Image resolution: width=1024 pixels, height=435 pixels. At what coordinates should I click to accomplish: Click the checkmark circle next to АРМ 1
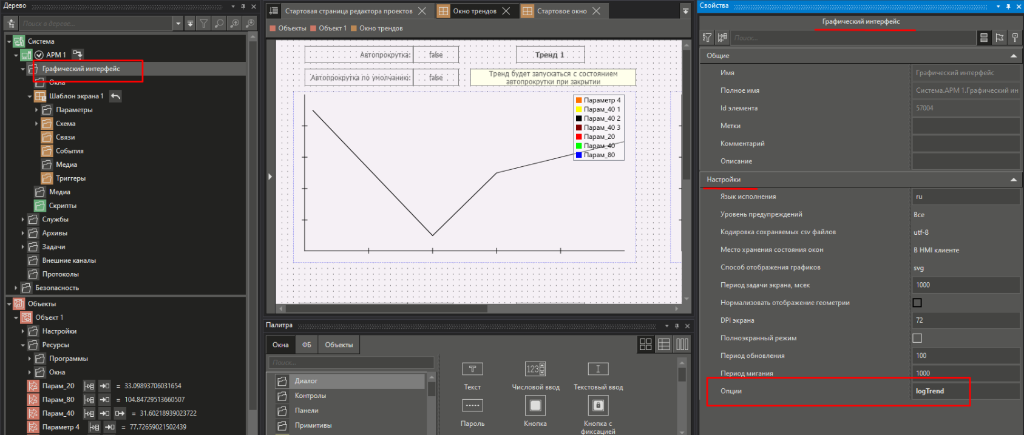(39, 55)
